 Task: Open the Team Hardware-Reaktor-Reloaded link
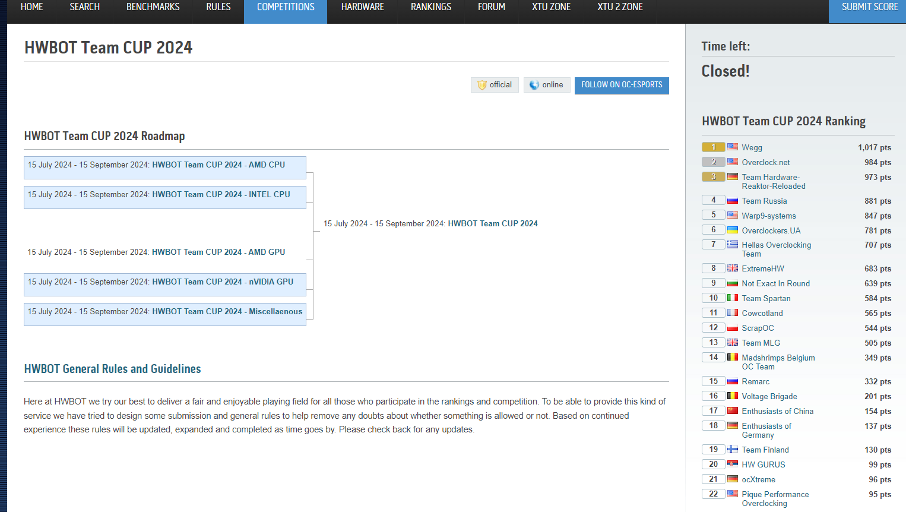pyautogui.click(x=774, y=182)
